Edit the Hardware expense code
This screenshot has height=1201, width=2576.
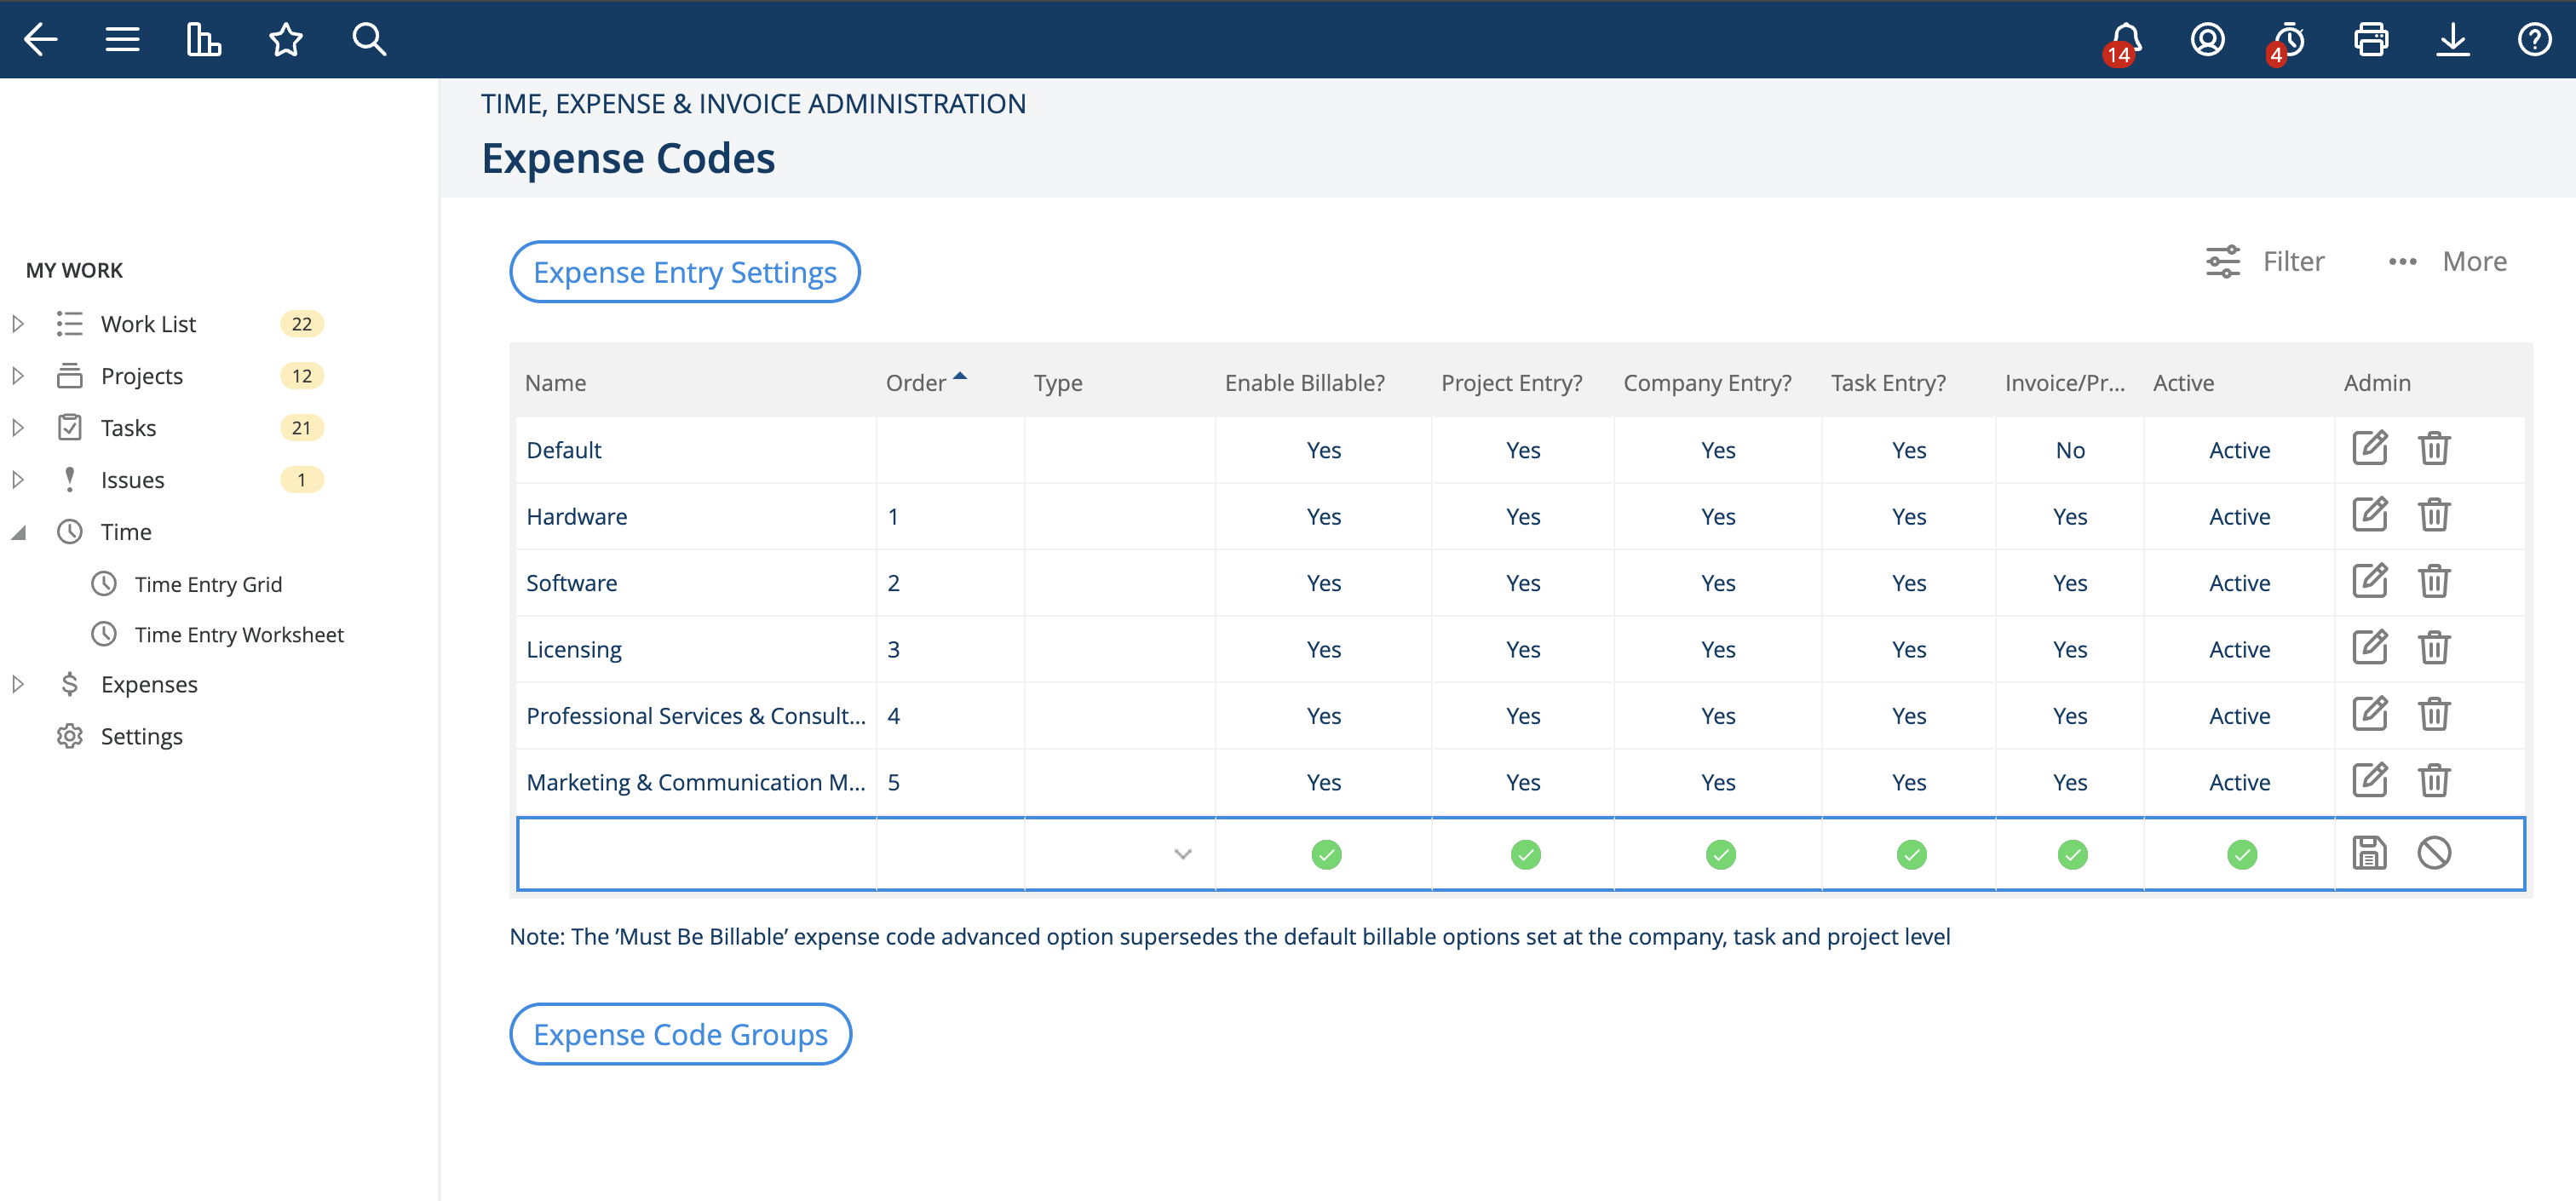[2371, 515]
